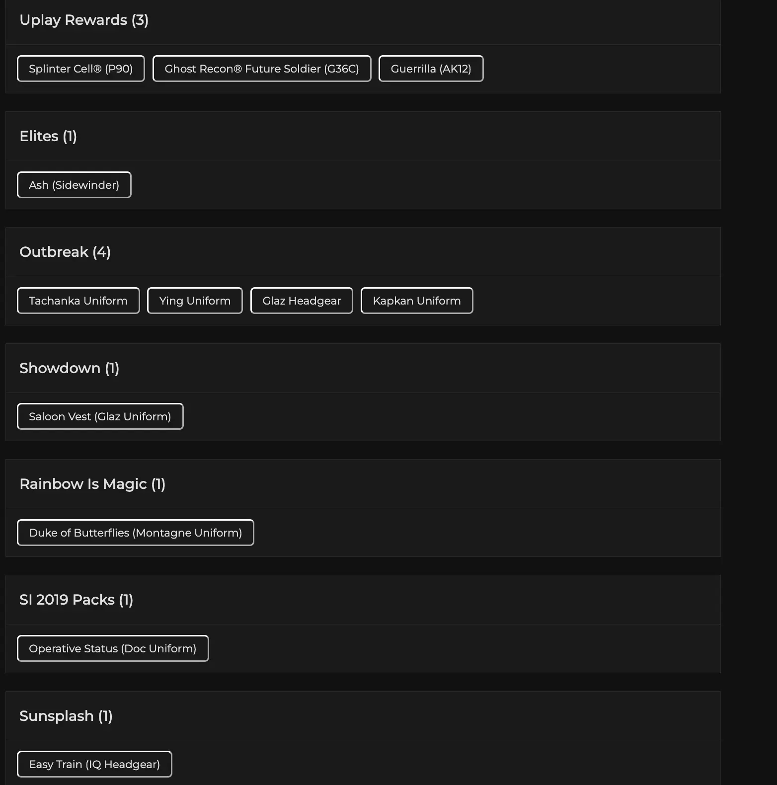Select Easy Train (IQ Headgear)

94,764
